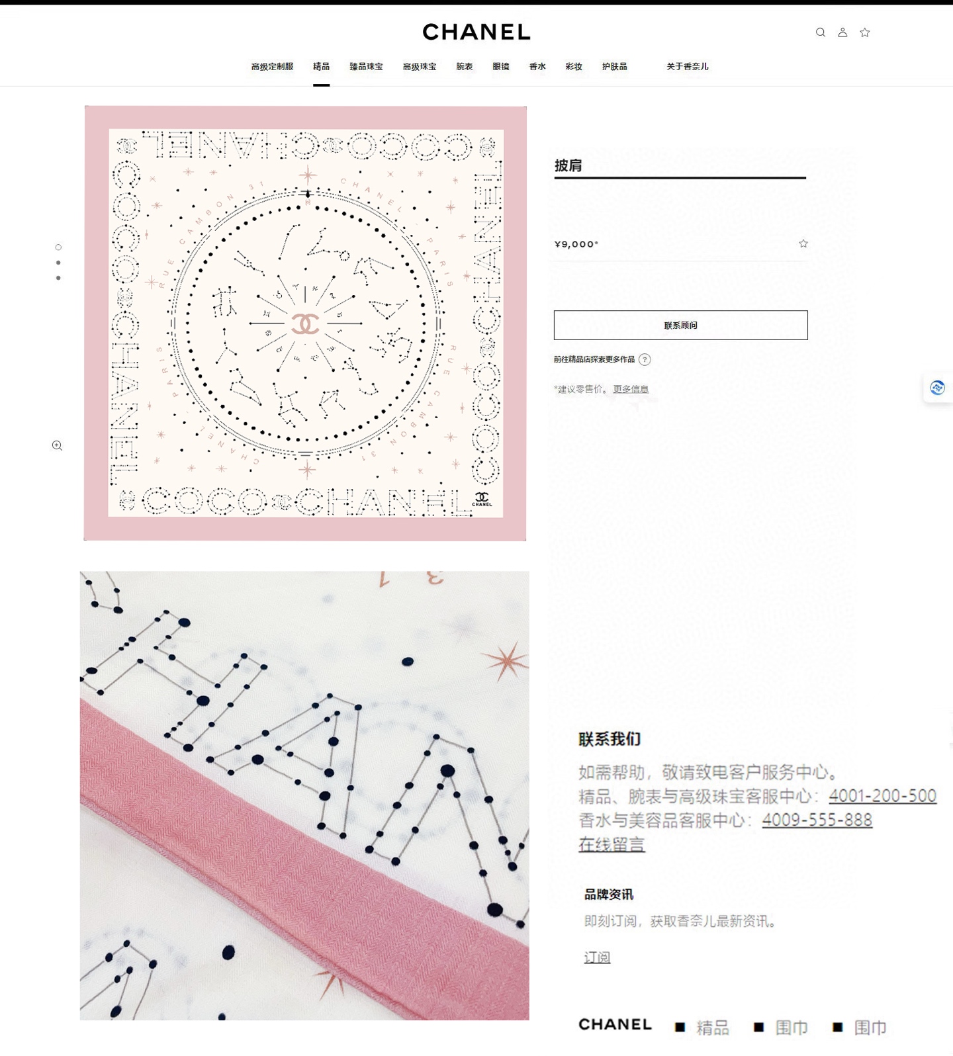
Task: Add scarf to wishlist with star beside price
Action: [803, 243]
